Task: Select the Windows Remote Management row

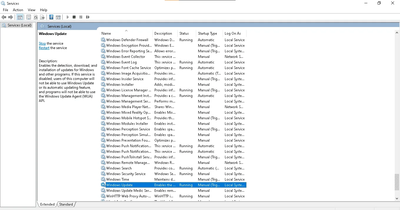Action: coord(174,163)
